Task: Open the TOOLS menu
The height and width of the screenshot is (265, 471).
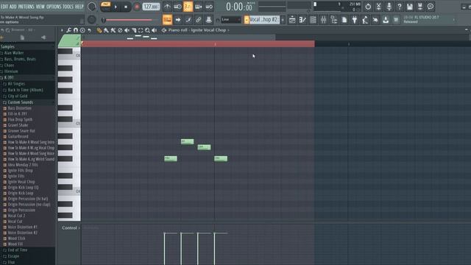Action: coord(68,7)
